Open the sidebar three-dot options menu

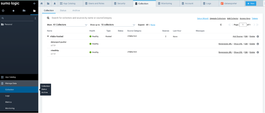click(x=35, y=18)
